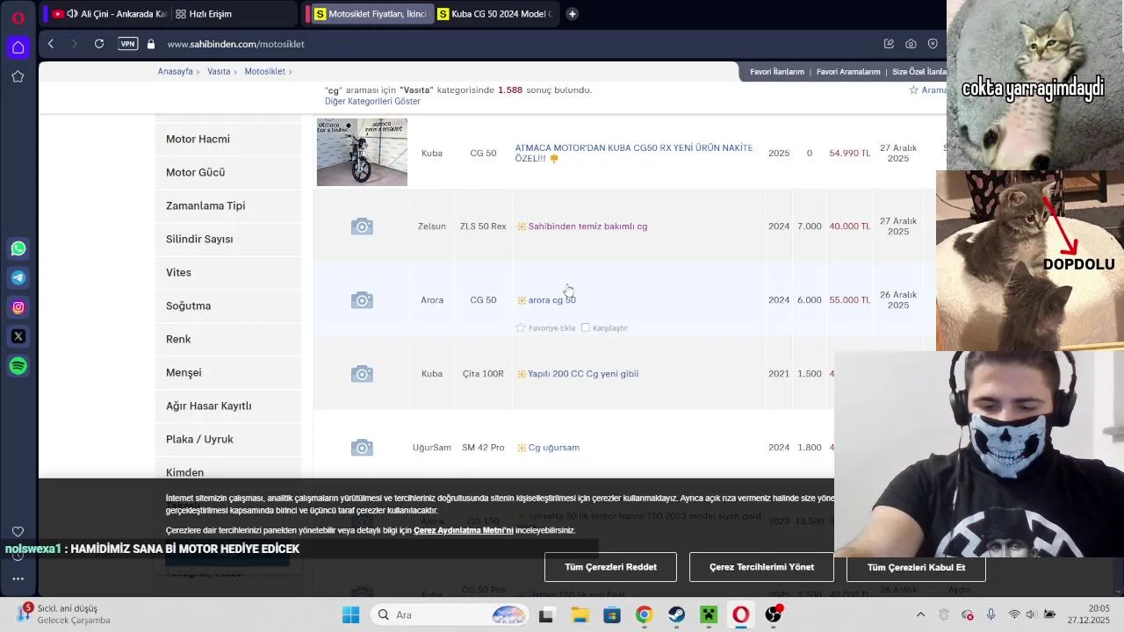Viewport: 1124px width, 632px height.
Task: Open Çerez Aydınlatma Metni link
Action: click(464, 530)
